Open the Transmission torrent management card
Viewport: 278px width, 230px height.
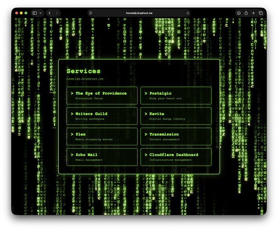tap(176, 137)
